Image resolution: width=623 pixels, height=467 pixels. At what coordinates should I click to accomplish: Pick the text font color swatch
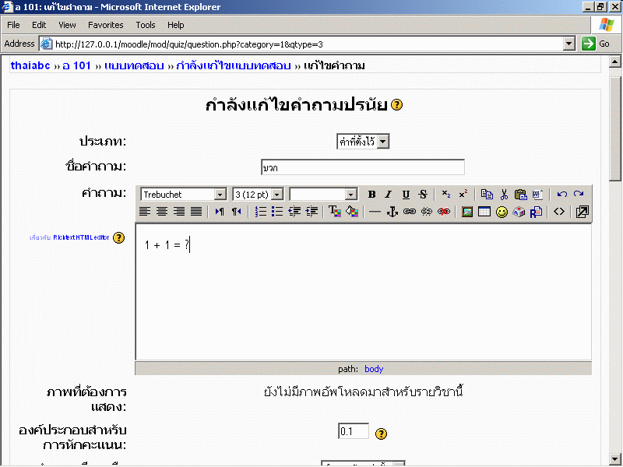(335, 212)
